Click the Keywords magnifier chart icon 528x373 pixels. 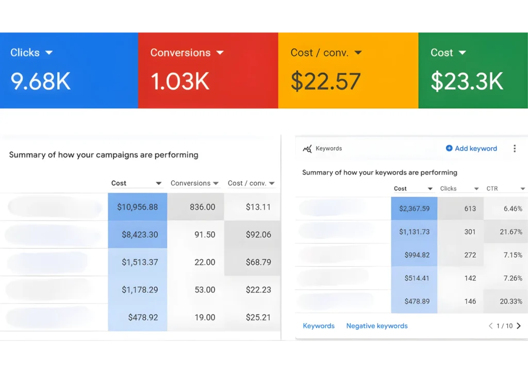pos(307,149)
